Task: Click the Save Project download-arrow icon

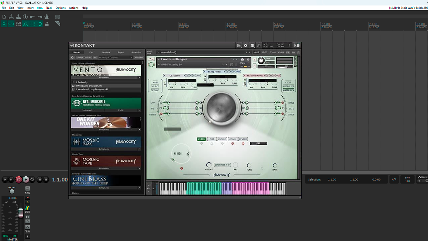Action: pyautogui.click(x=18, y=17)
